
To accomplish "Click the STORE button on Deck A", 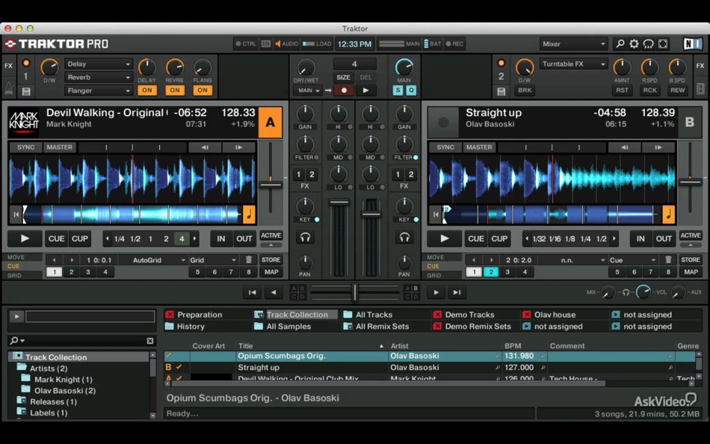I will click(x=271, y=260).
